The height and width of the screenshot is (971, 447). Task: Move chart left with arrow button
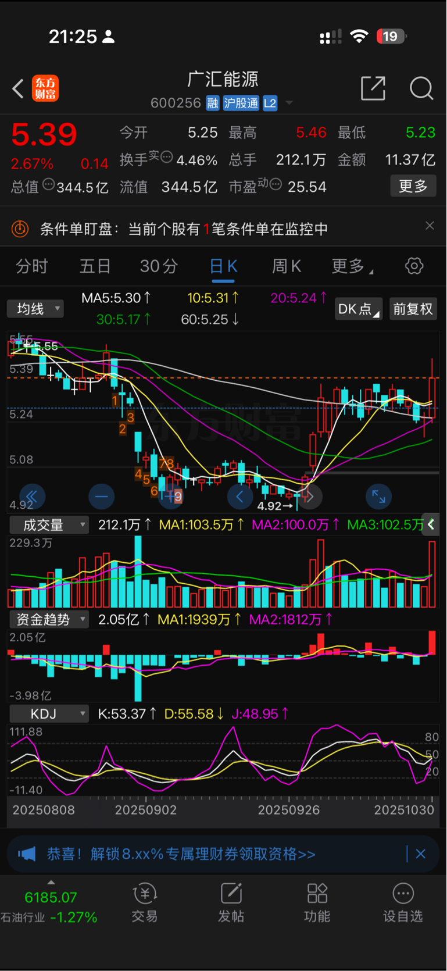(239, 497)
